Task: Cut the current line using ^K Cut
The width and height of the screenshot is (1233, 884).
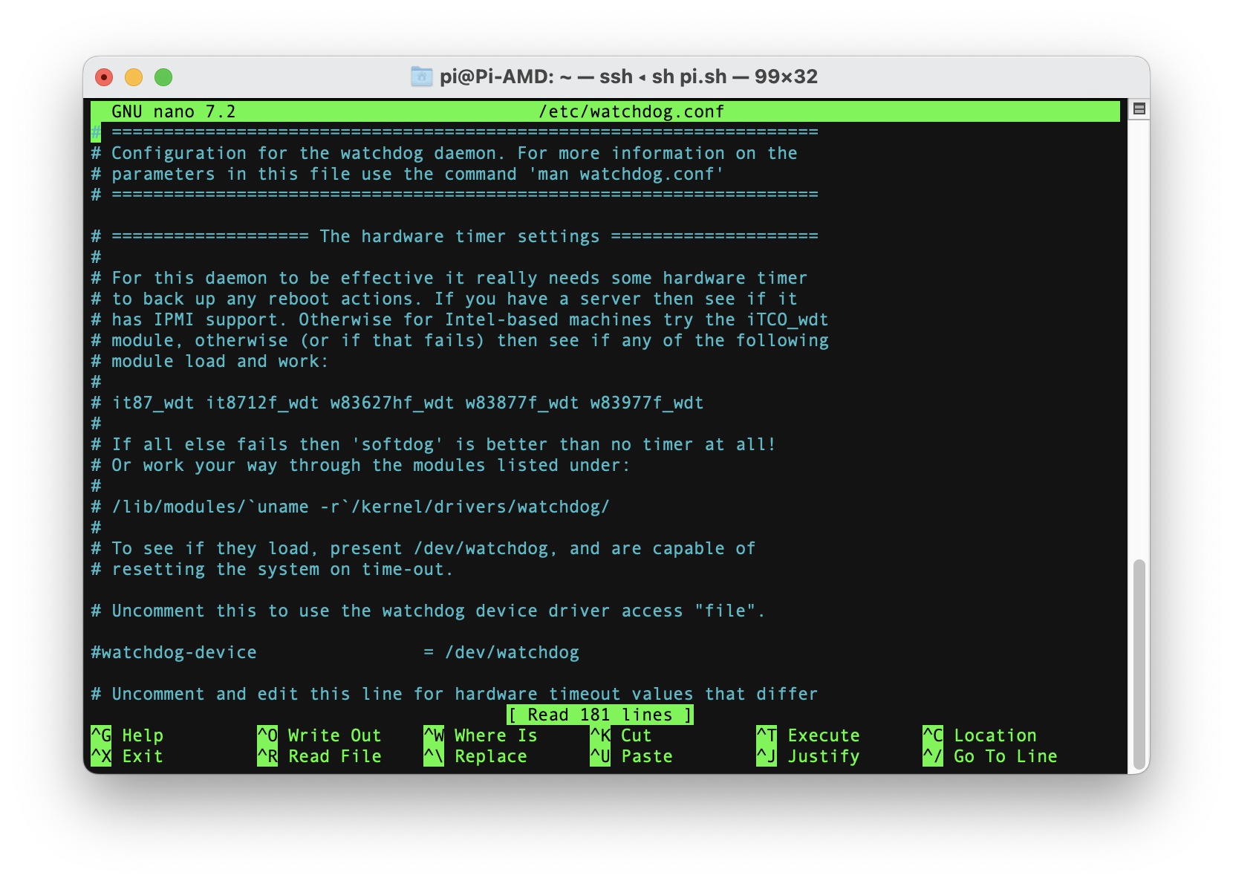Action: click(x=624, y=735)
